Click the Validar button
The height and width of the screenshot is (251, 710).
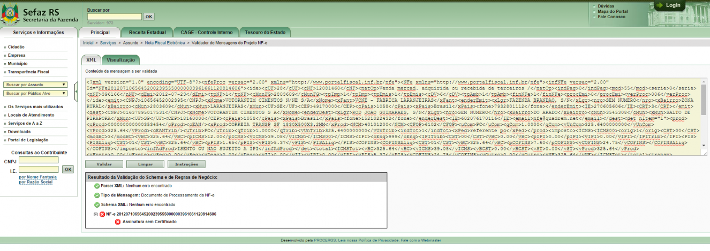(x=104, y=164)
